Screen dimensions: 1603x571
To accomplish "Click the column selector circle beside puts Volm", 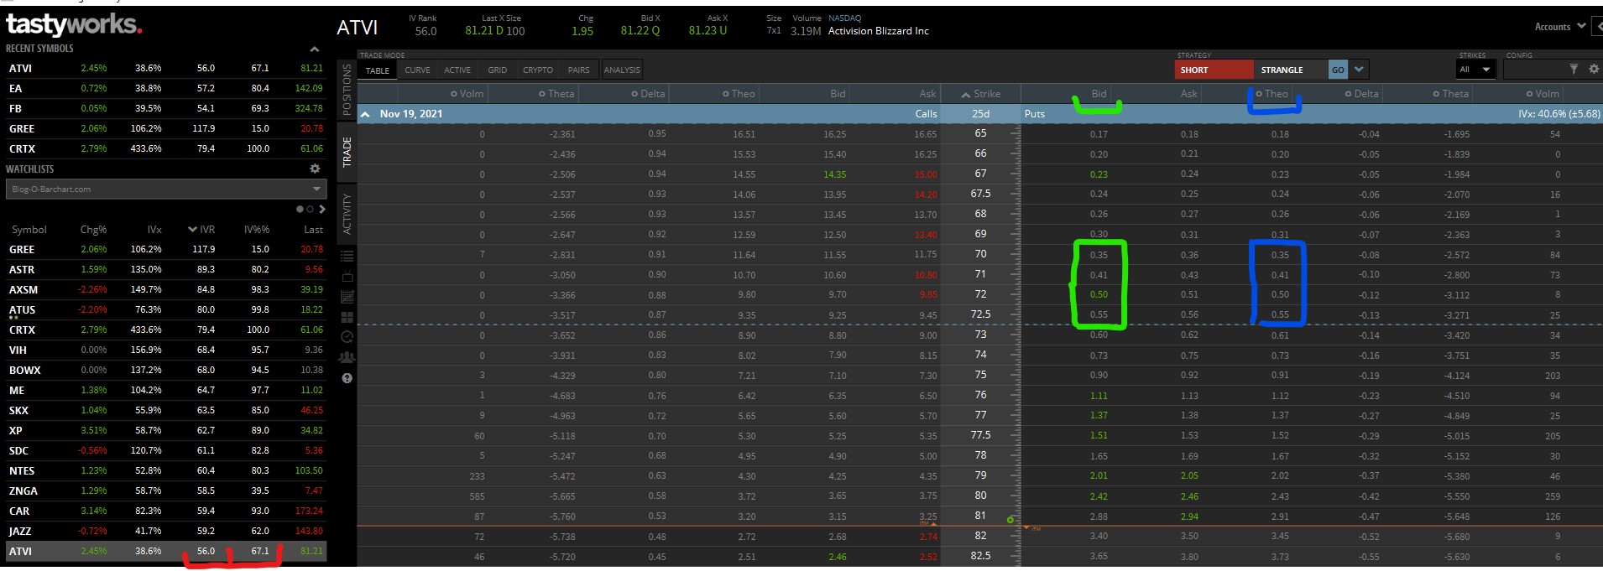I will point(1529,94).
